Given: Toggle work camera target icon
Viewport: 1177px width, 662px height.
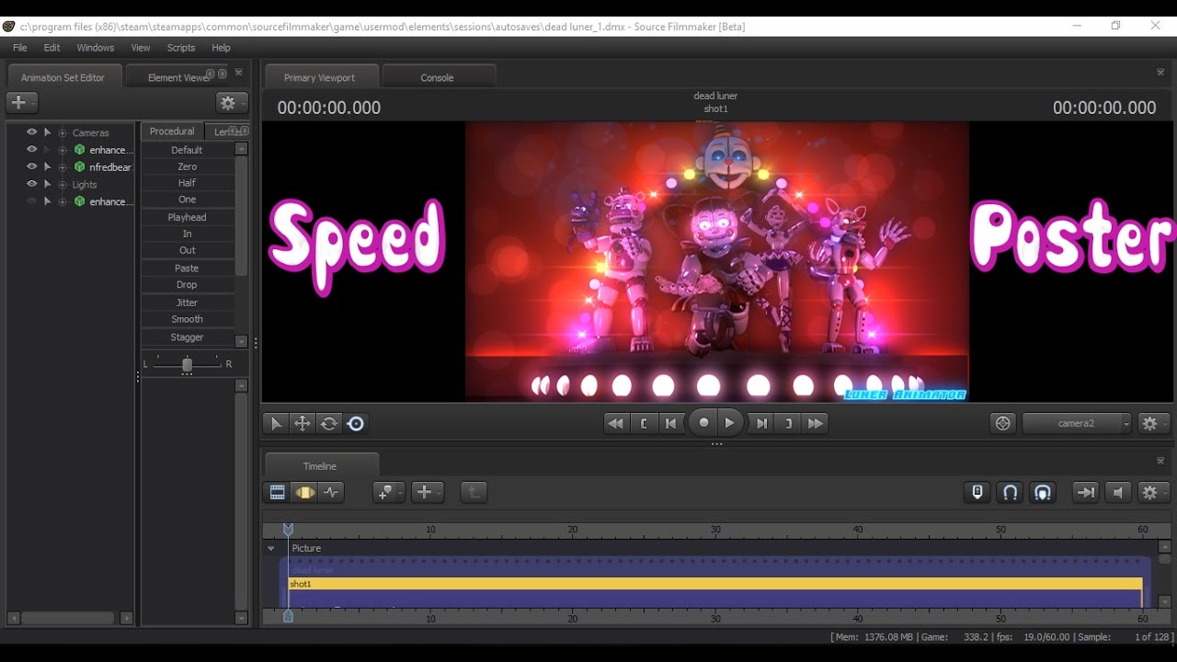Looking at the screenshot, I should pos(1003,424).
